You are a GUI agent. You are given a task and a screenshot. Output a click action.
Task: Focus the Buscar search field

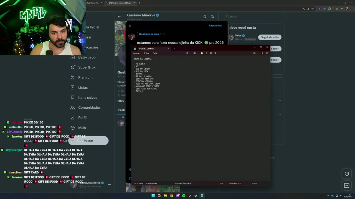point(254,17)
